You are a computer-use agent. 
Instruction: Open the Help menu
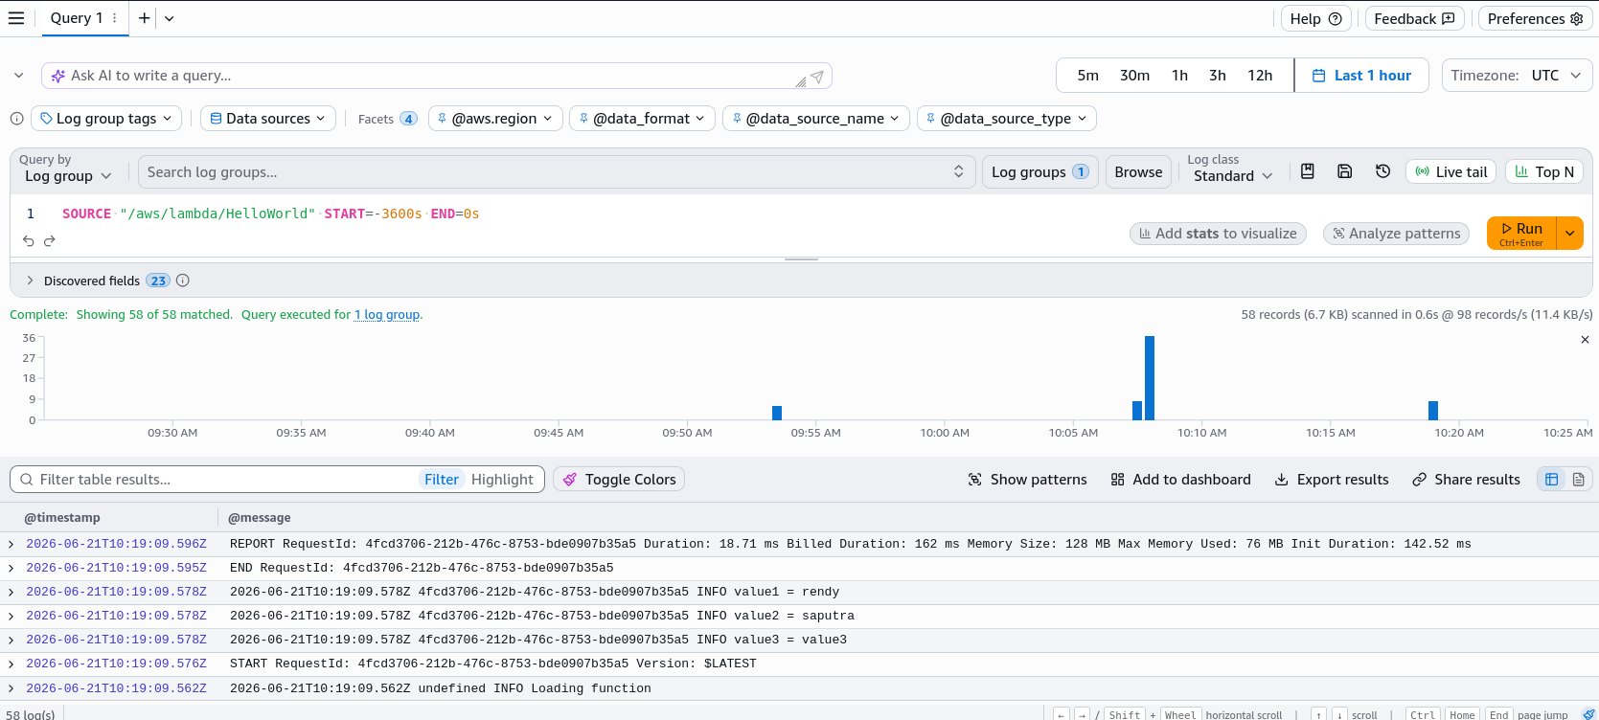pos(1316,18)
